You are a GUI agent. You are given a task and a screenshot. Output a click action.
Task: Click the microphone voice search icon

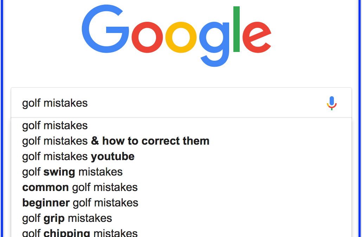pyautogui.click(x=332, y=103)
